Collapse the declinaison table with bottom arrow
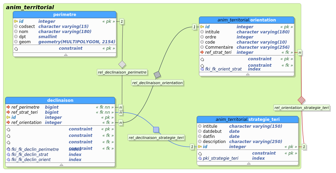This screenshot has width=336, height=173. click(61, 164)
